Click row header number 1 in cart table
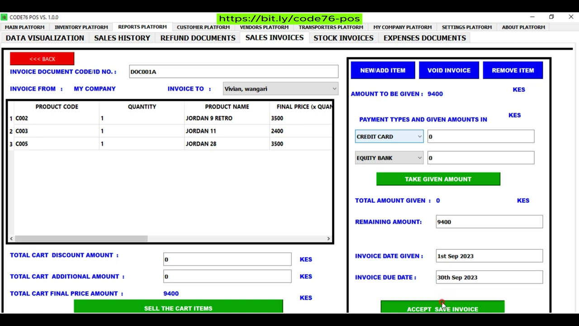This screenshot has height=326, width=579. pos(11,118)
